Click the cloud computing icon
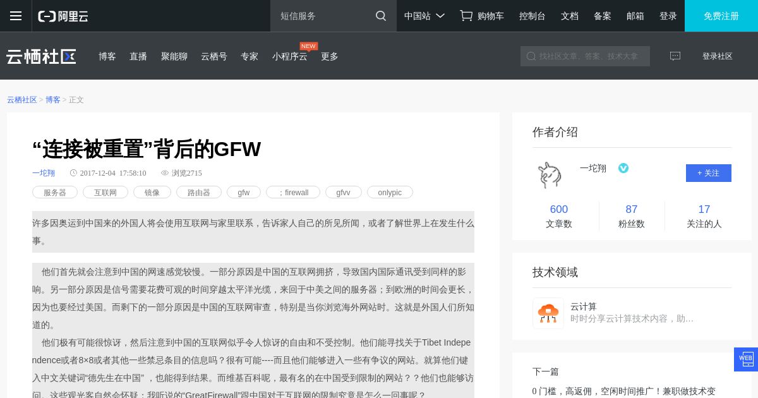This screenshot has height=398, width=758. tap(548, 313)
